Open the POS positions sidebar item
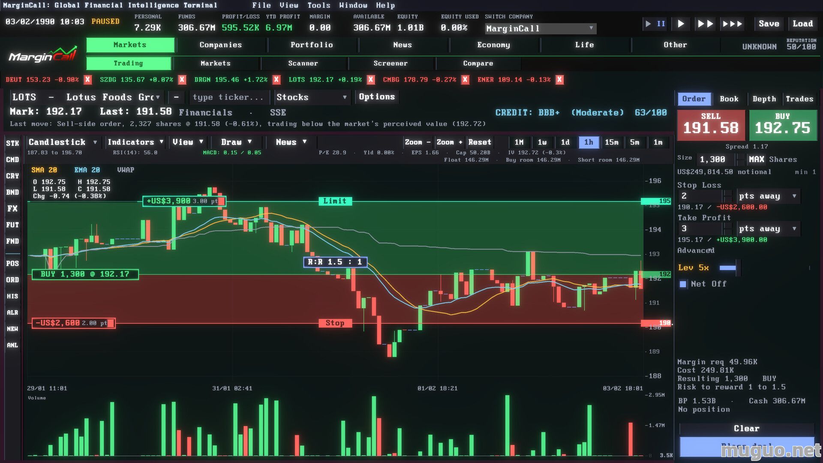The width and height of the screenshot is (823, 463). click(x=12, y=263)
